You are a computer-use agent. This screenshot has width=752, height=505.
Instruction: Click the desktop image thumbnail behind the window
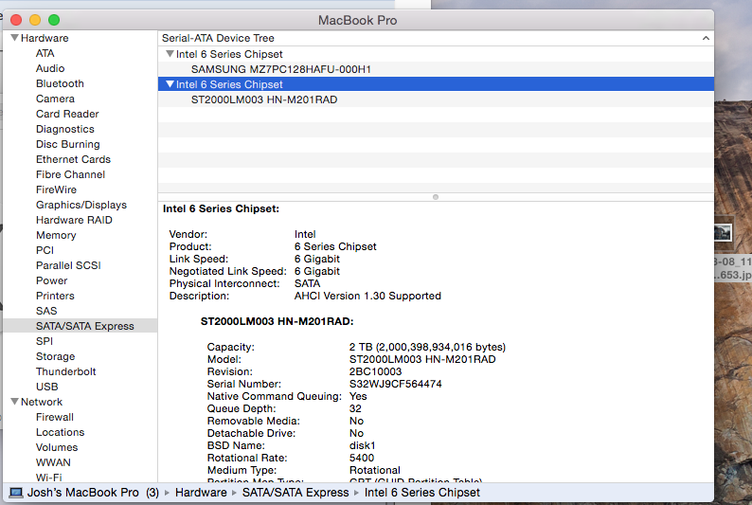(723, 234)
